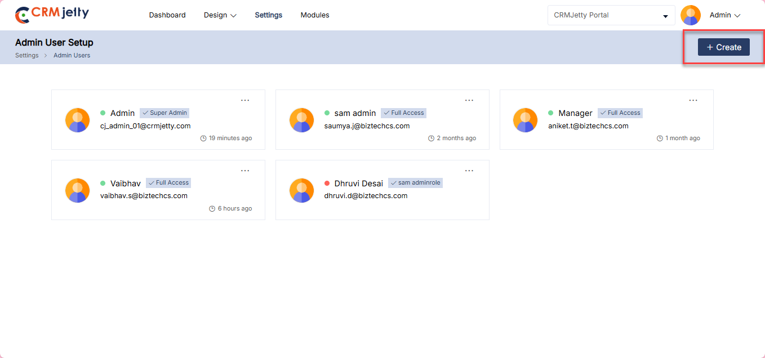Go to the Dashboard menu item
The image size is (765, 358).
click(167, 15)
